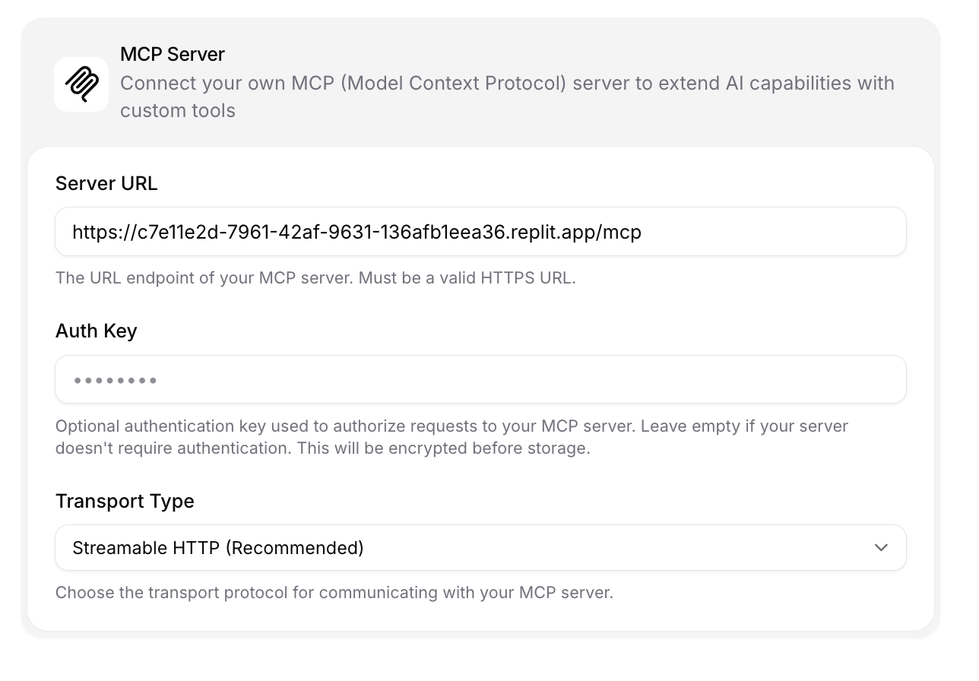Focus the Auth Key password field

[x=480, y=379]
